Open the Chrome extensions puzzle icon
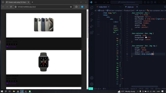The height and width of the screenshot is (93, 166). pyautogui.click(x=76, y=7)
